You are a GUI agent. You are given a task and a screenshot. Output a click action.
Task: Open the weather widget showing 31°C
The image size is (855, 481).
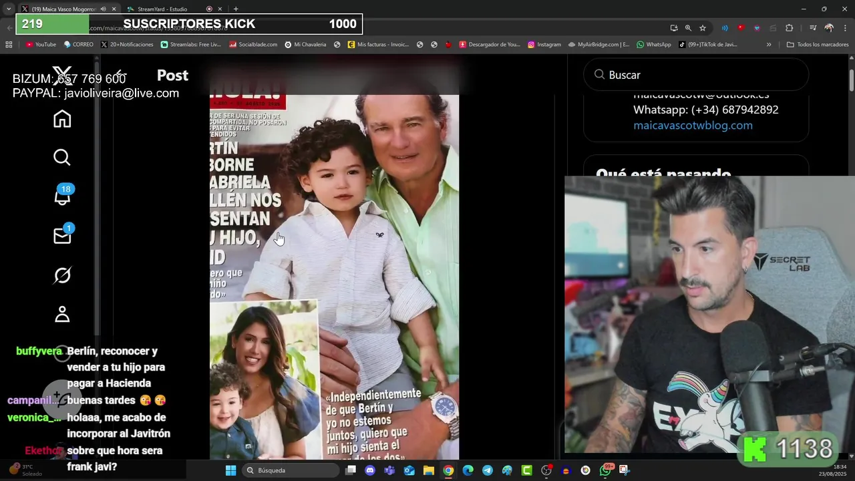[27, 470]
